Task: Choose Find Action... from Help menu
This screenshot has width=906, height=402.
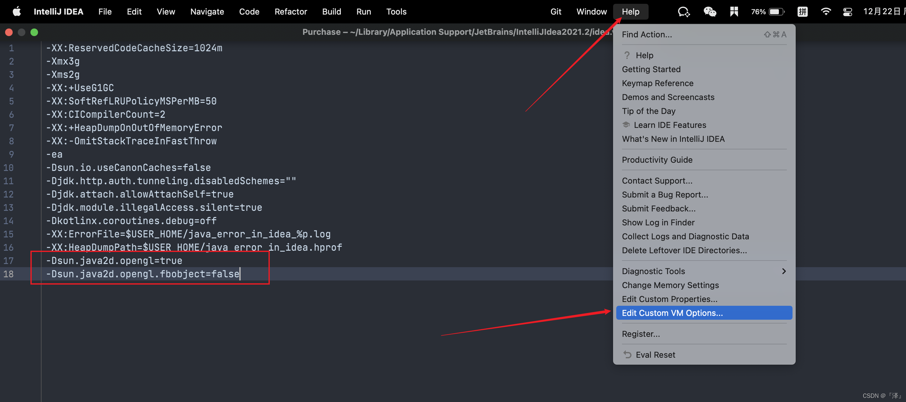Action: coord(704,35)
